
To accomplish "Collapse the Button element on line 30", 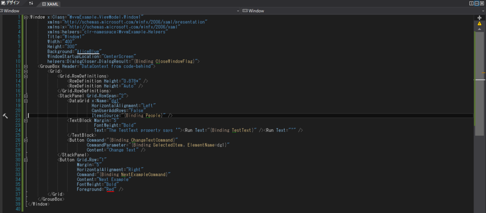I will (x=26, y=160).
